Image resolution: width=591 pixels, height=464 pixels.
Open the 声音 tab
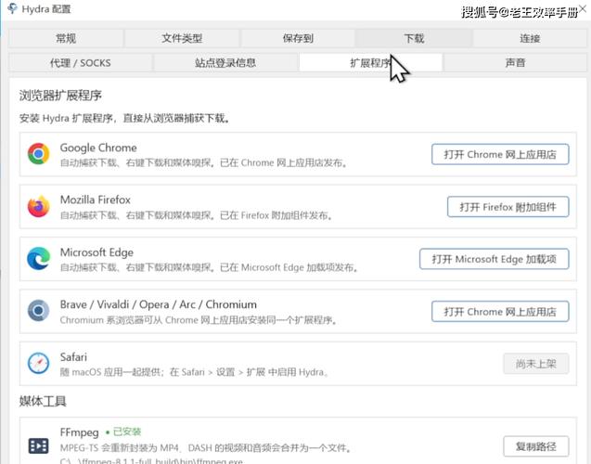pyautogui.click(x=515, y=62)
